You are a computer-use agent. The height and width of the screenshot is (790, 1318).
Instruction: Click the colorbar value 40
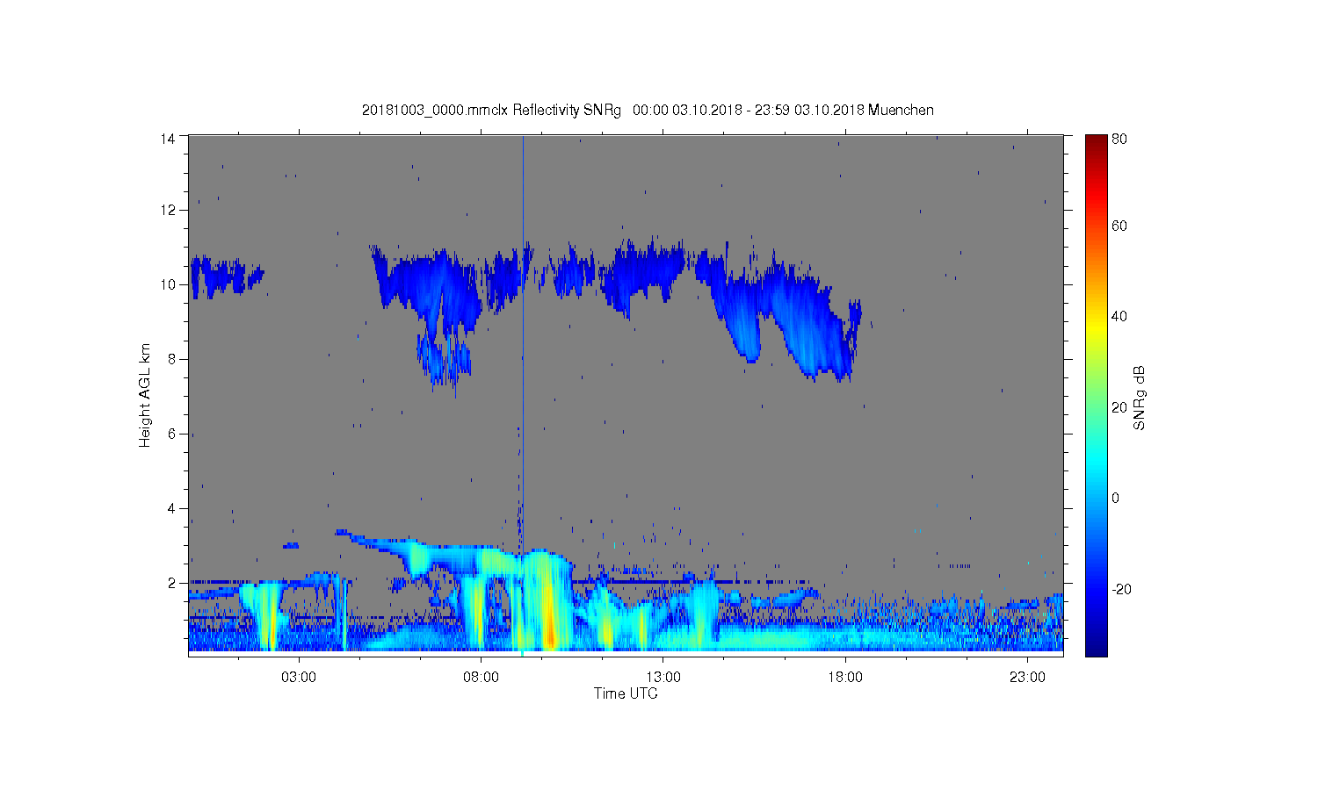point(1119,317)
